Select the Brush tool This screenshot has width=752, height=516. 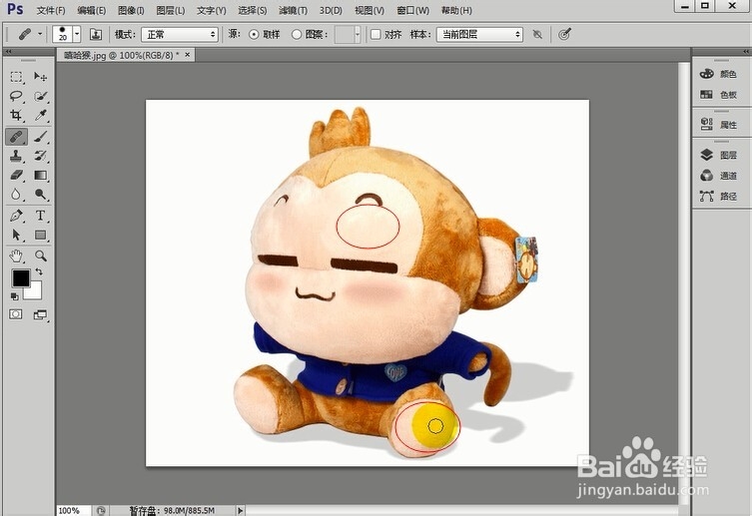pyautogui.click(x=40, y=137)
